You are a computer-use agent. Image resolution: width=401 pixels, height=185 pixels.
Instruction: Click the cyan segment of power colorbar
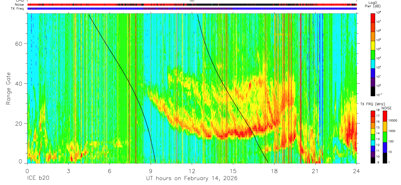point(373,63)
